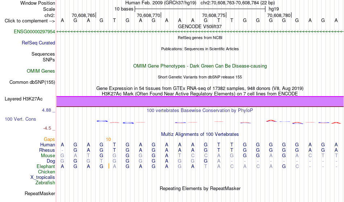This screenshot has height=202, width=344.
Task: Click the dash gap in the Rhesus row
Action: click(x=63, y=150)
